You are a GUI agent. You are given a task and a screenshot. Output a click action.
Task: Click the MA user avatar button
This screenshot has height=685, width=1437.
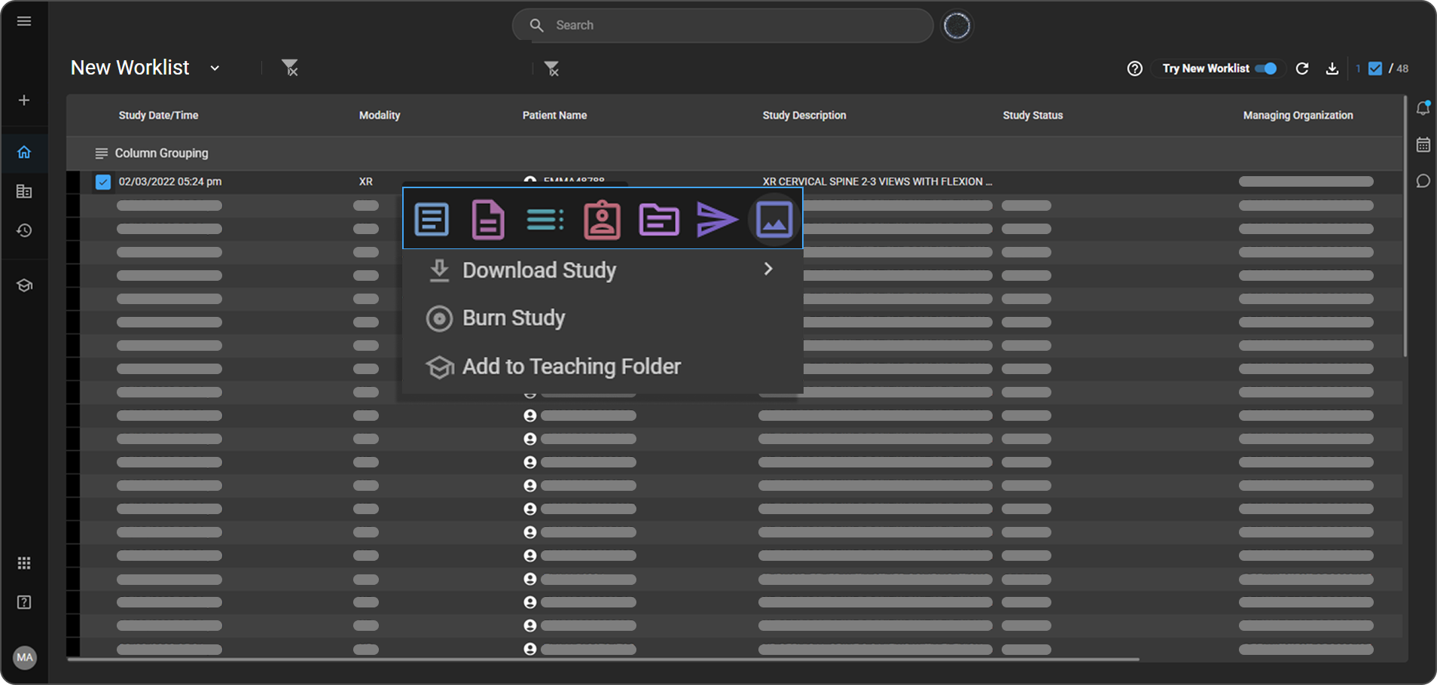click(25, 657)
